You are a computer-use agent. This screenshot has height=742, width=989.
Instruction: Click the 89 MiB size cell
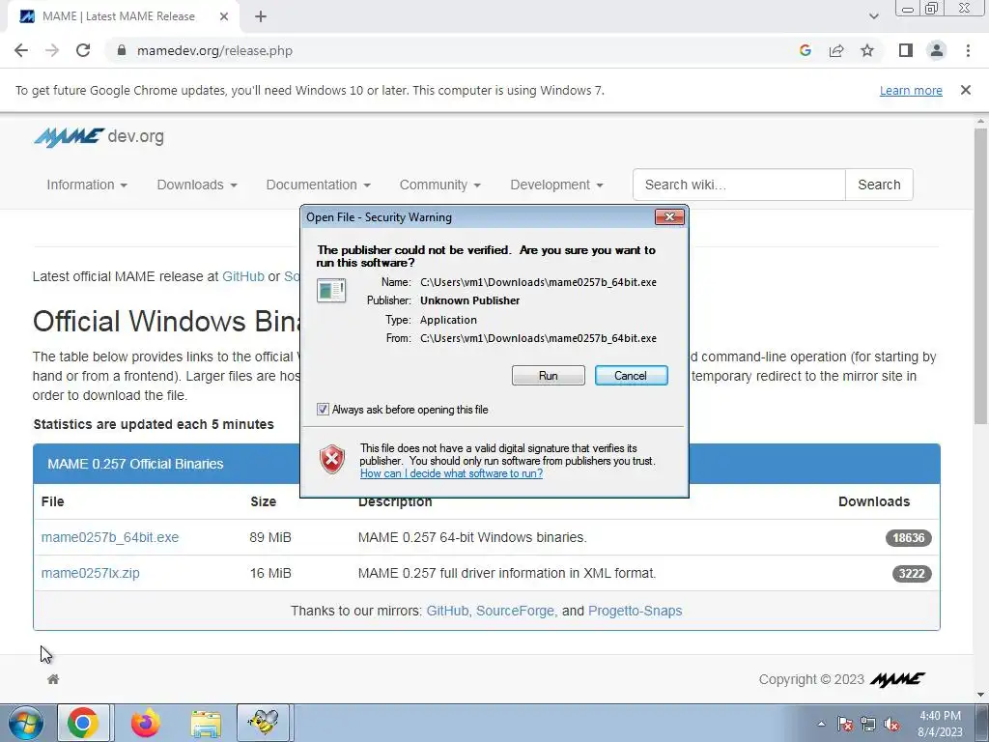point(270,537)
